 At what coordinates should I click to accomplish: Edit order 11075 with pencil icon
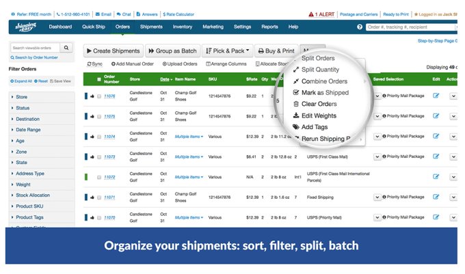click(x=436, y=116)
